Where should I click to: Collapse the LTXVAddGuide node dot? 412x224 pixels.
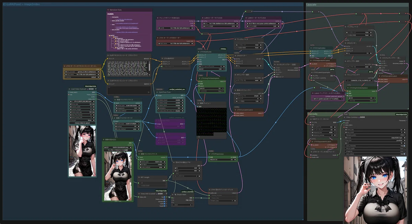coord(199,52)
